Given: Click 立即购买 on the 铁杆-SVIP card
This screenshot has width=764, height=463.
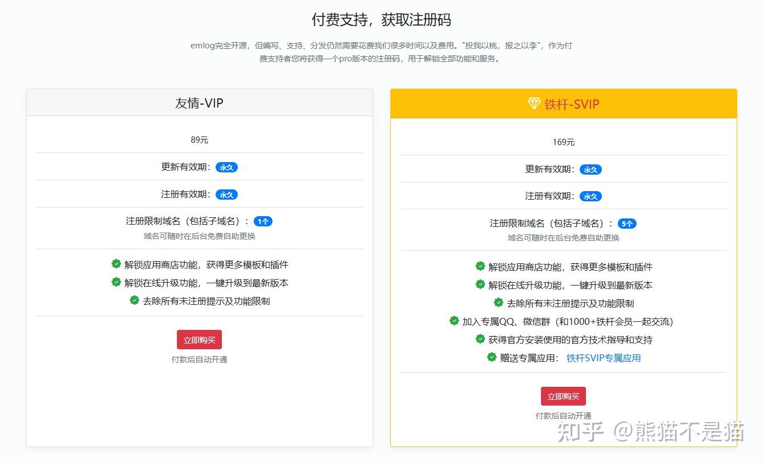Looking at the screenshot, I should 563,396.
